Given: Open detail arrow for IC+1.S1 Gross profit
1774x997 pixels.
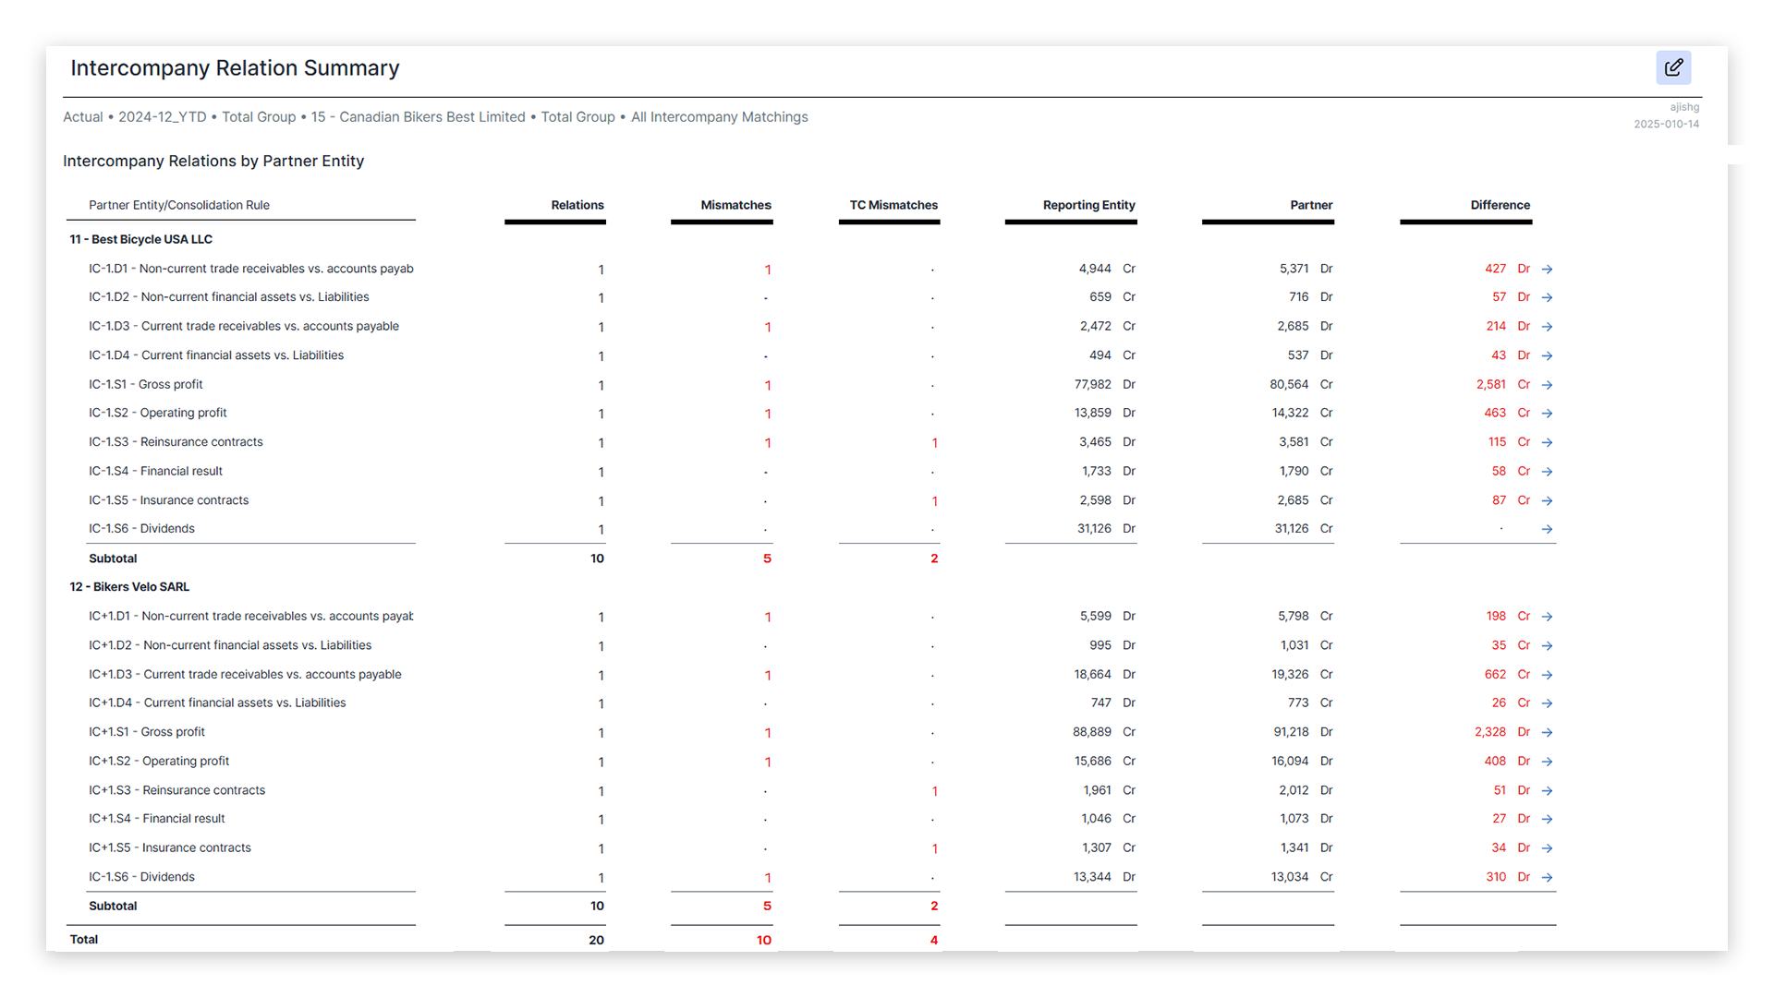Looking at the screenshot, I should (x=1548, y=732).
